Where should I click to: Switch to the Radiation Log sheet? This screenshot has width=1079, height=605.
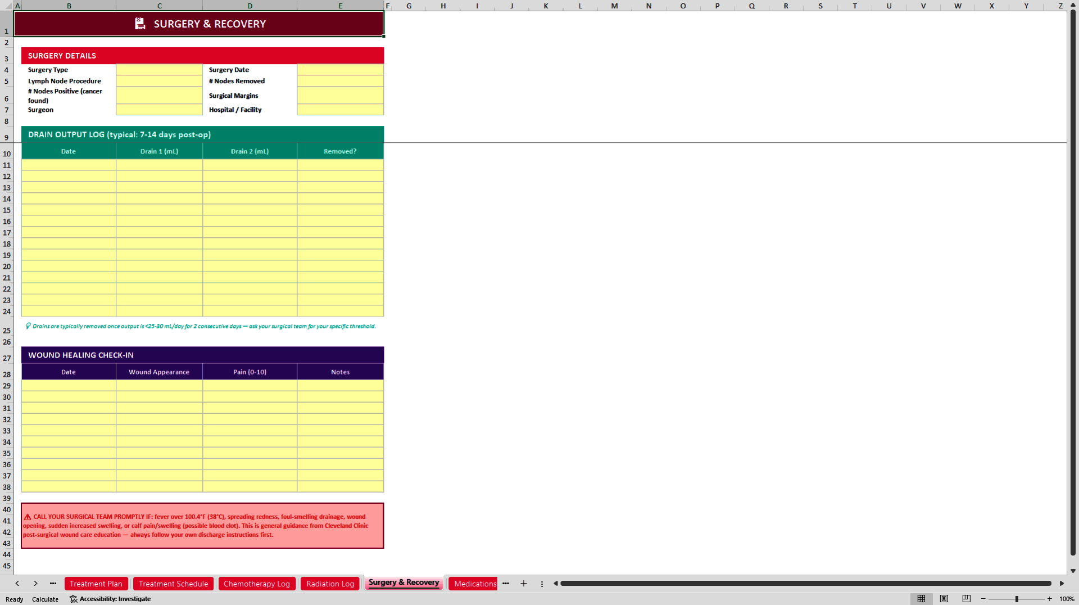[330, 584]
